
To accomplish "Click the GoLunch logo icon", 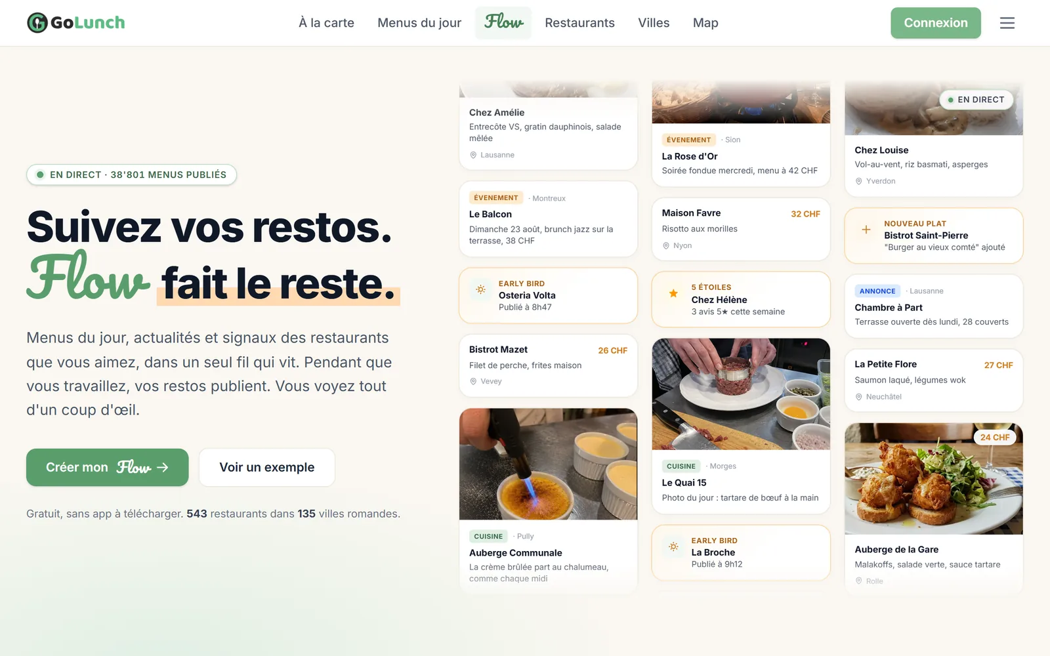I will click(37, 22).
